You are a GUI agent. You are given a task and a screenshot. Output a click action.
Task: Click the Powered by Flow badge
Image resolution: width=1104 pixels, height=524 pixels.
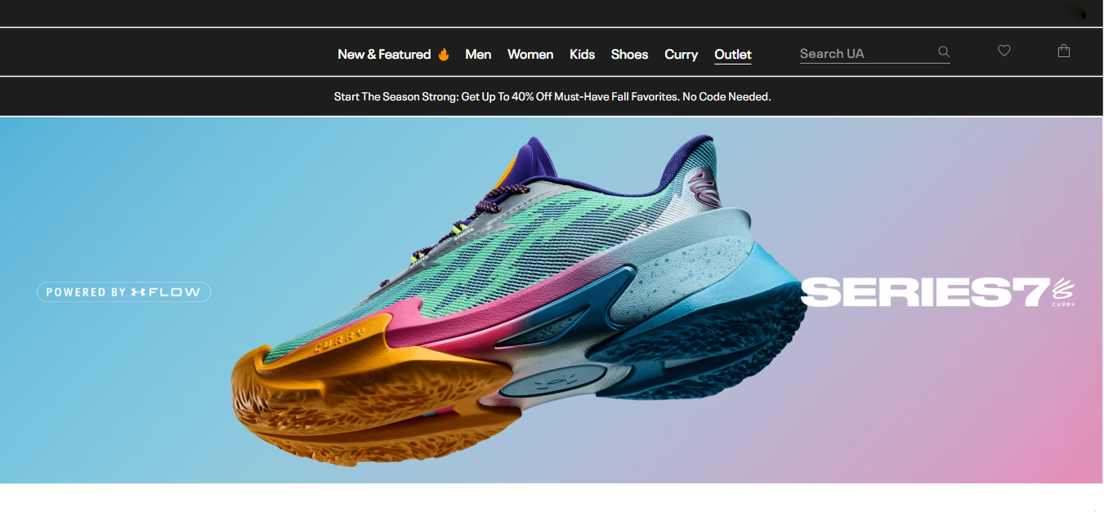pyautogui.click(x=123, y=292)
